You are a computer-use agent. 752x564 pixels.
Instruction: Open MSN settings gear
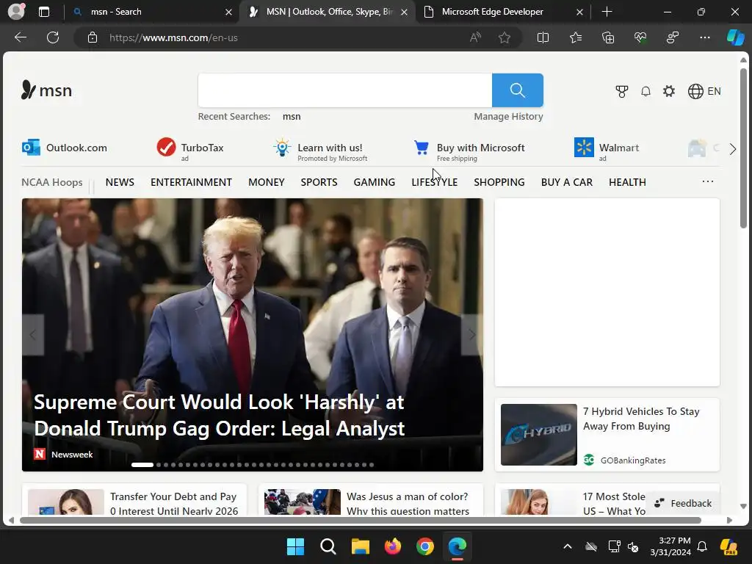pos(669,91)
